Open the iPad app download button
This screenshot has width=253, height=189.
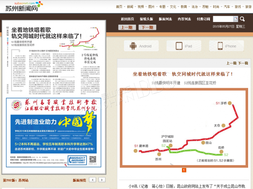tap(184, 46)
